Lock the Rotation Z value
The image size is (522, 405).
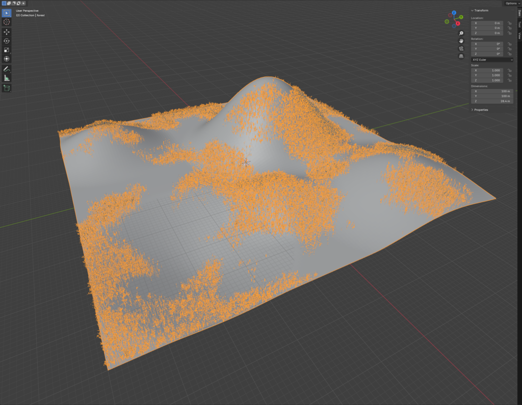tap(509, 54)
